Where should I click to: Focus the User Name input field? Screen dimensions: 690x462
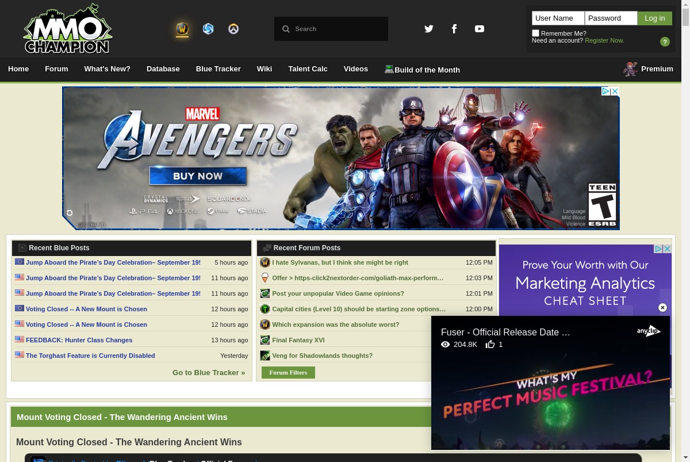tap(558, 18)
